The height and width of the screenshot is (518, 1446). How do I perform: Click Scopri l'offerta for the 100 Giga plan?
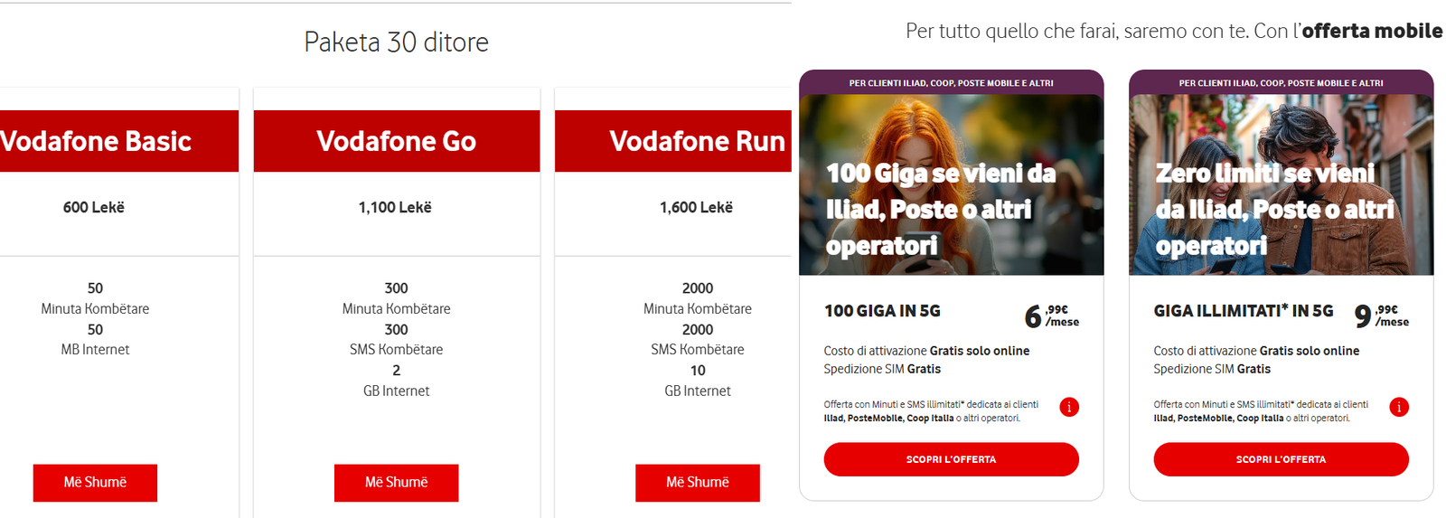pos(951,459)
